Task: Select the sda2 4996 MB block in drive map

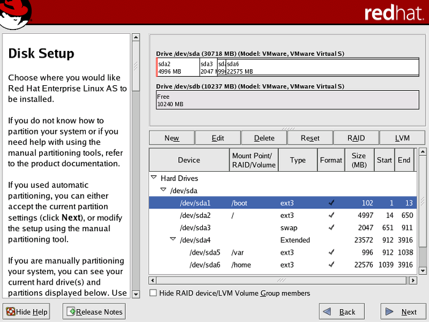Action: [x=179, y=67]
